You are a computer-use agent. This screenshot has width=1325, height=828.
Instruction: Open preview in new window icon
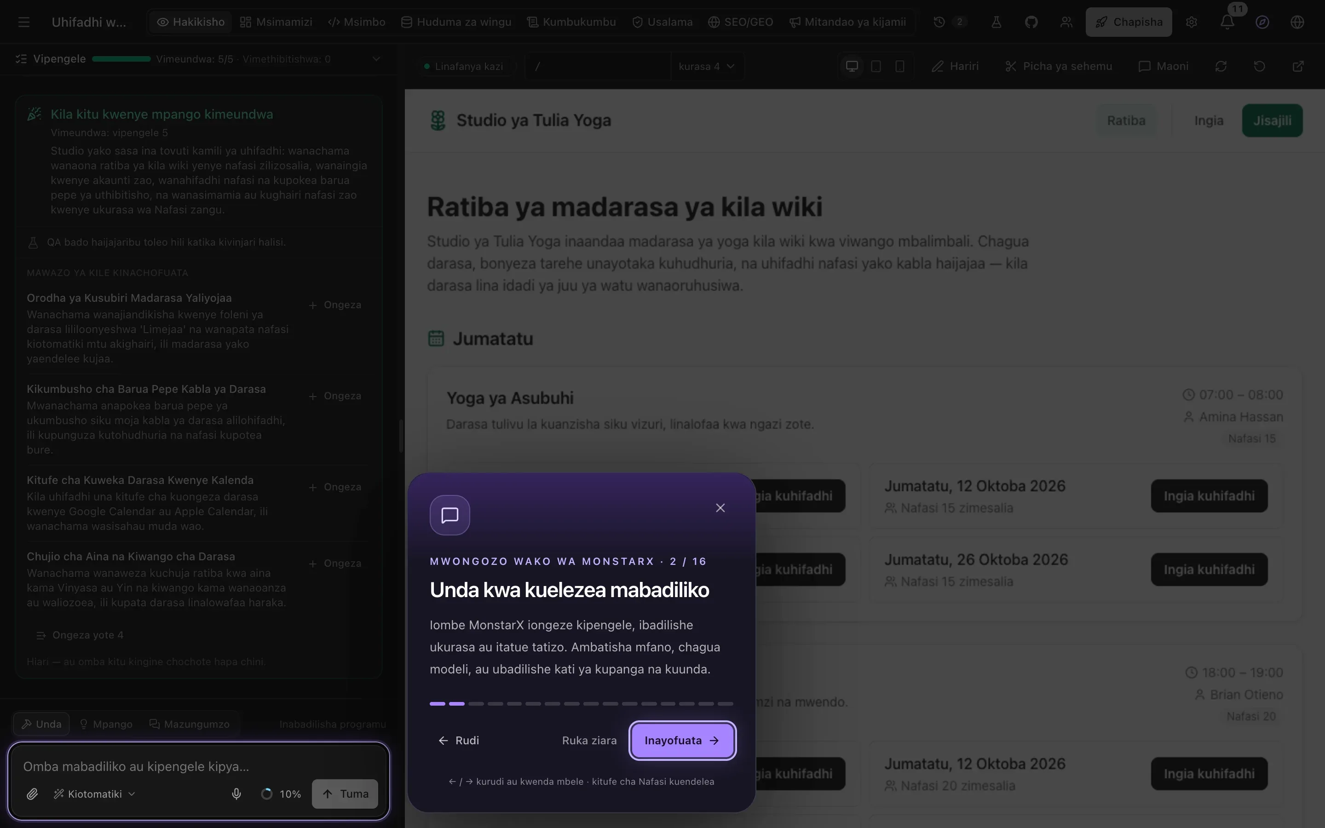[1298, 66]
